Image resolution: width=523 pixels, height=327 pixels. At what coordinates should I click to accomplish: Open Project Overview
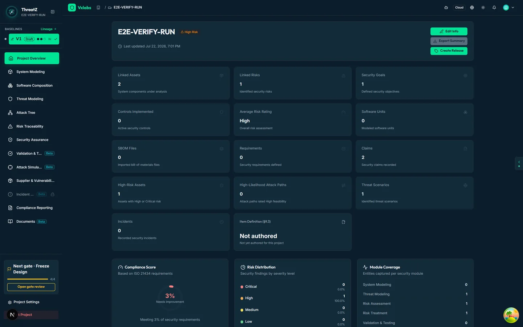tap(32, 58)
